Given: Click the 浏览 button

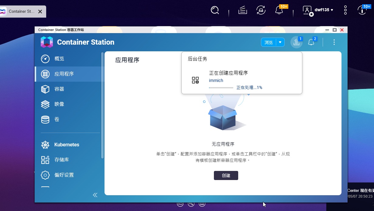Looking at the screenshot, I should coord(269,42).
